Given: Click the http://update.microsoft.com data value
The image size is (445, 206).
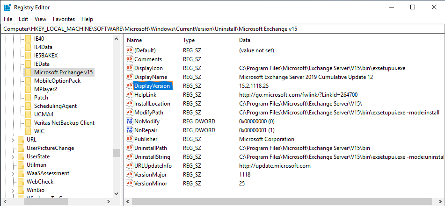Looking at the screenshot, I should [275, 166].
